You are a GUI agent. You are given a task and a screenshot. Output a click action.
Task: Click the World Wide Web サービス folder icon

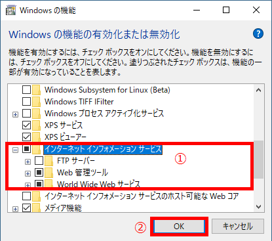49,183
